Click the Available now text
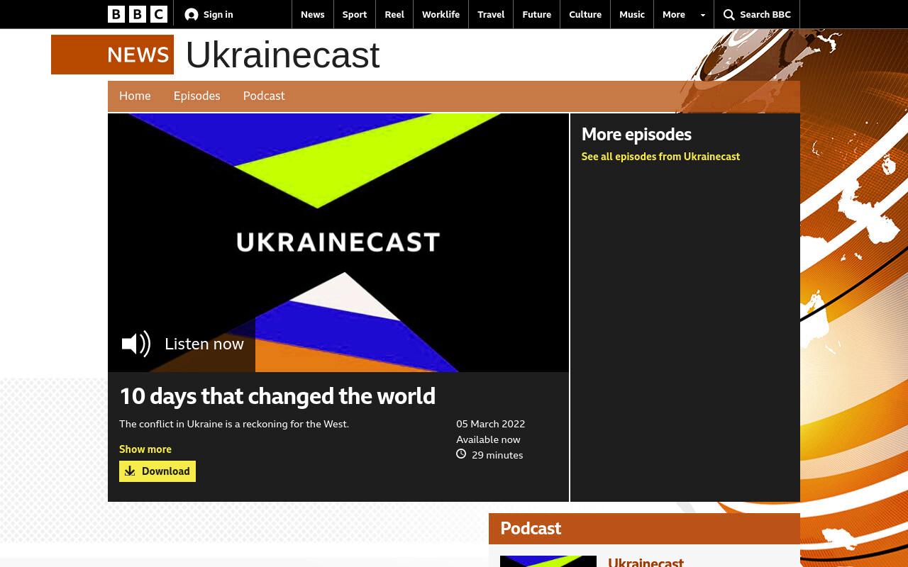 pyautogui.click(x=488, y=439)
